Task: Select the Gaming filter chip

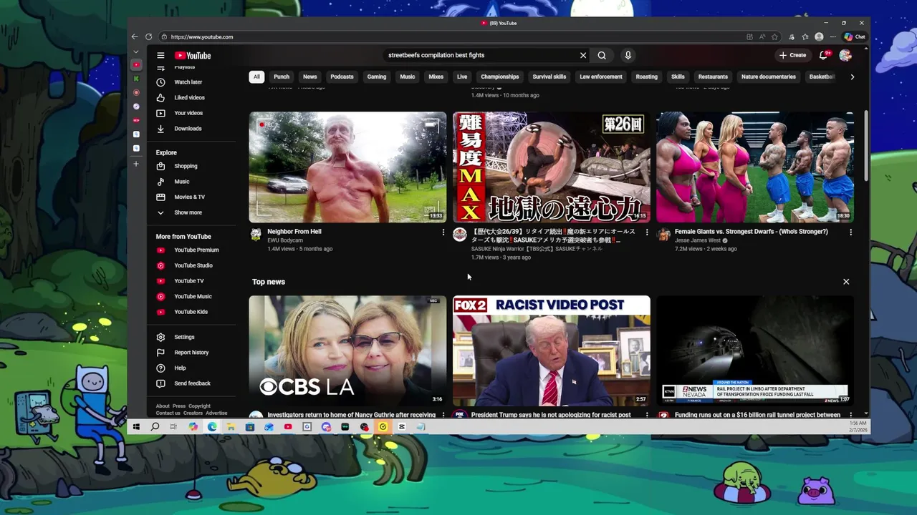Action: (x=377, y=77)
